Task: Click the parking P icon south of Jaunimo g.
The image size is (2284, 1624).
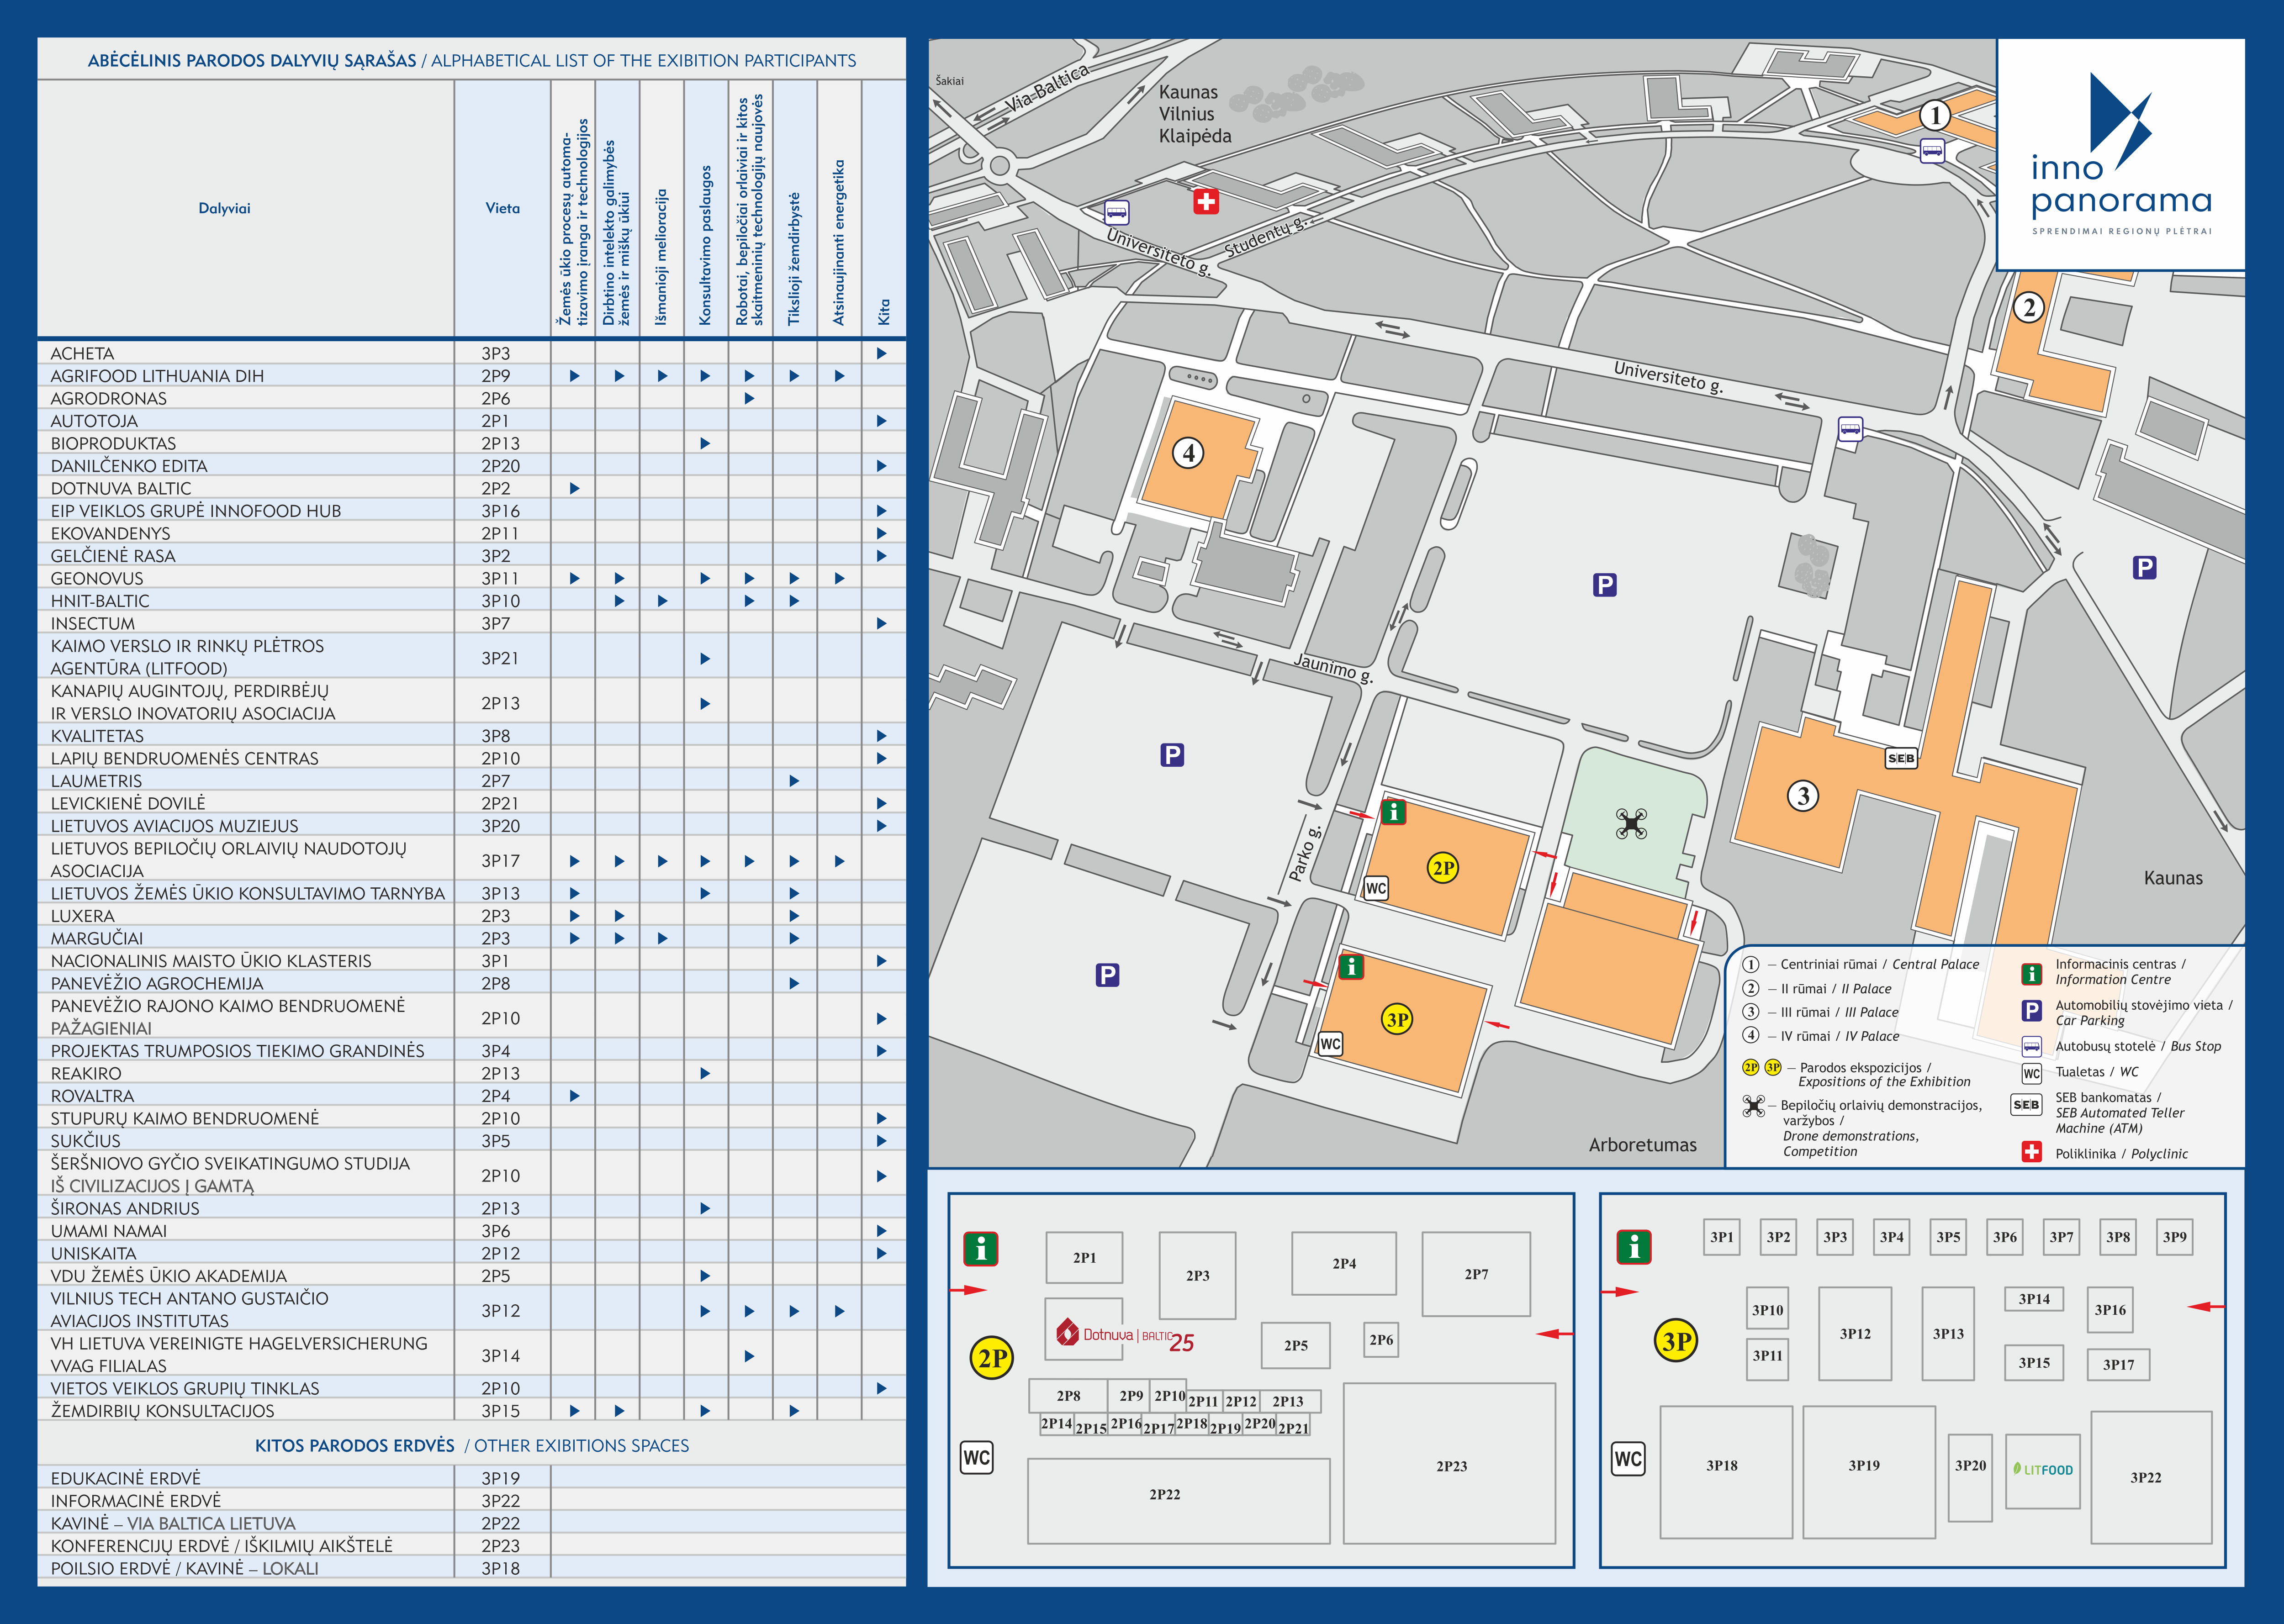Action: [1172, 755]
